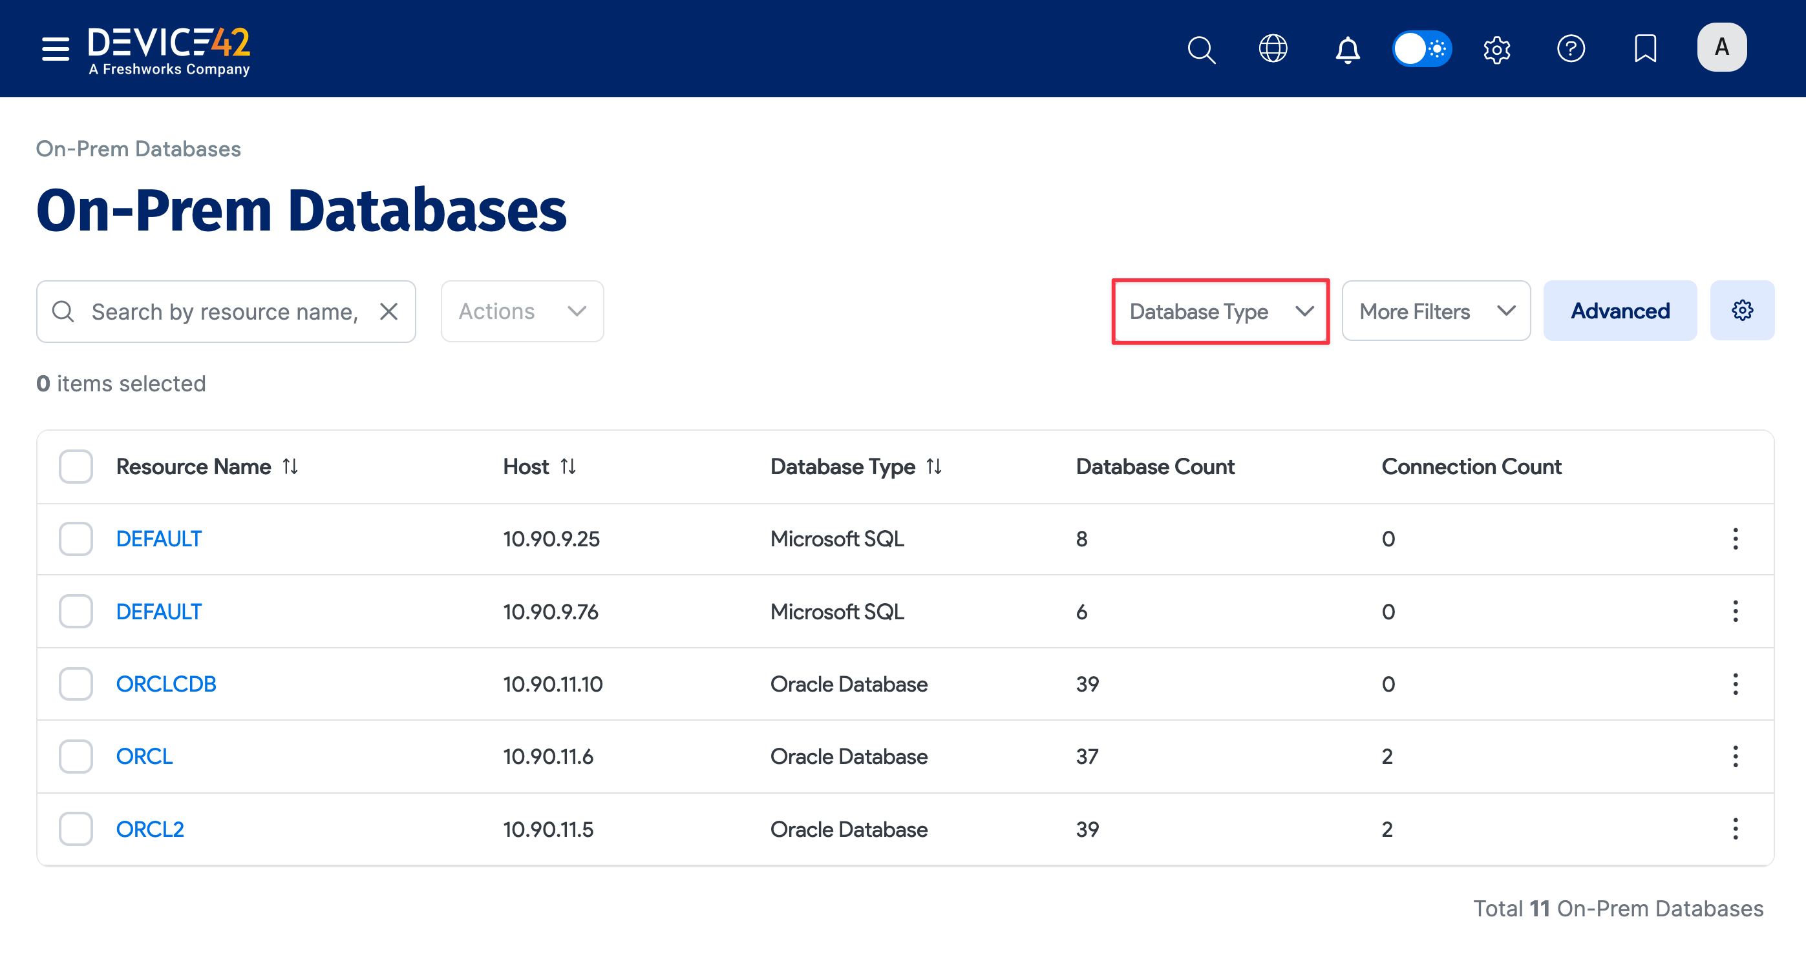The width and height of the screenshot is (1806, 979).
Task: Open the Actions dropdown
Action: click(x=522, y=311)
